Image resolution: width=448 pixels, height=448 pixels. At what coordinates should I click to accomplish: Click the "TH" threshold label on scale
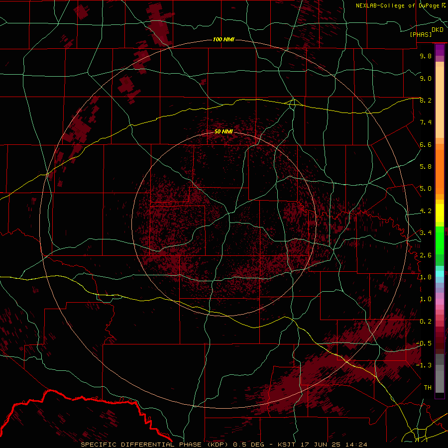[428, 388]
